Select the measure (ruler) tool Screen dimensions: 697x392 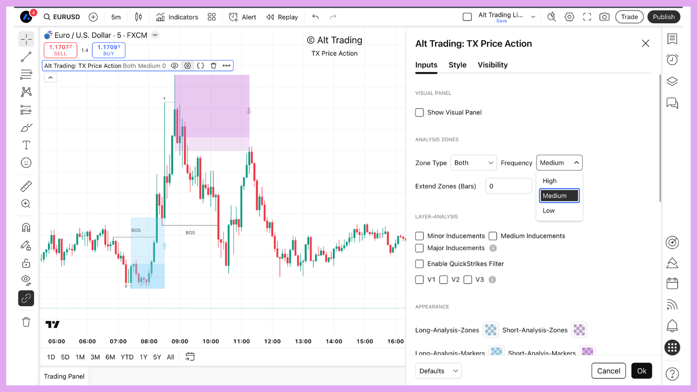pyautogui.click(x=26, y=186)
